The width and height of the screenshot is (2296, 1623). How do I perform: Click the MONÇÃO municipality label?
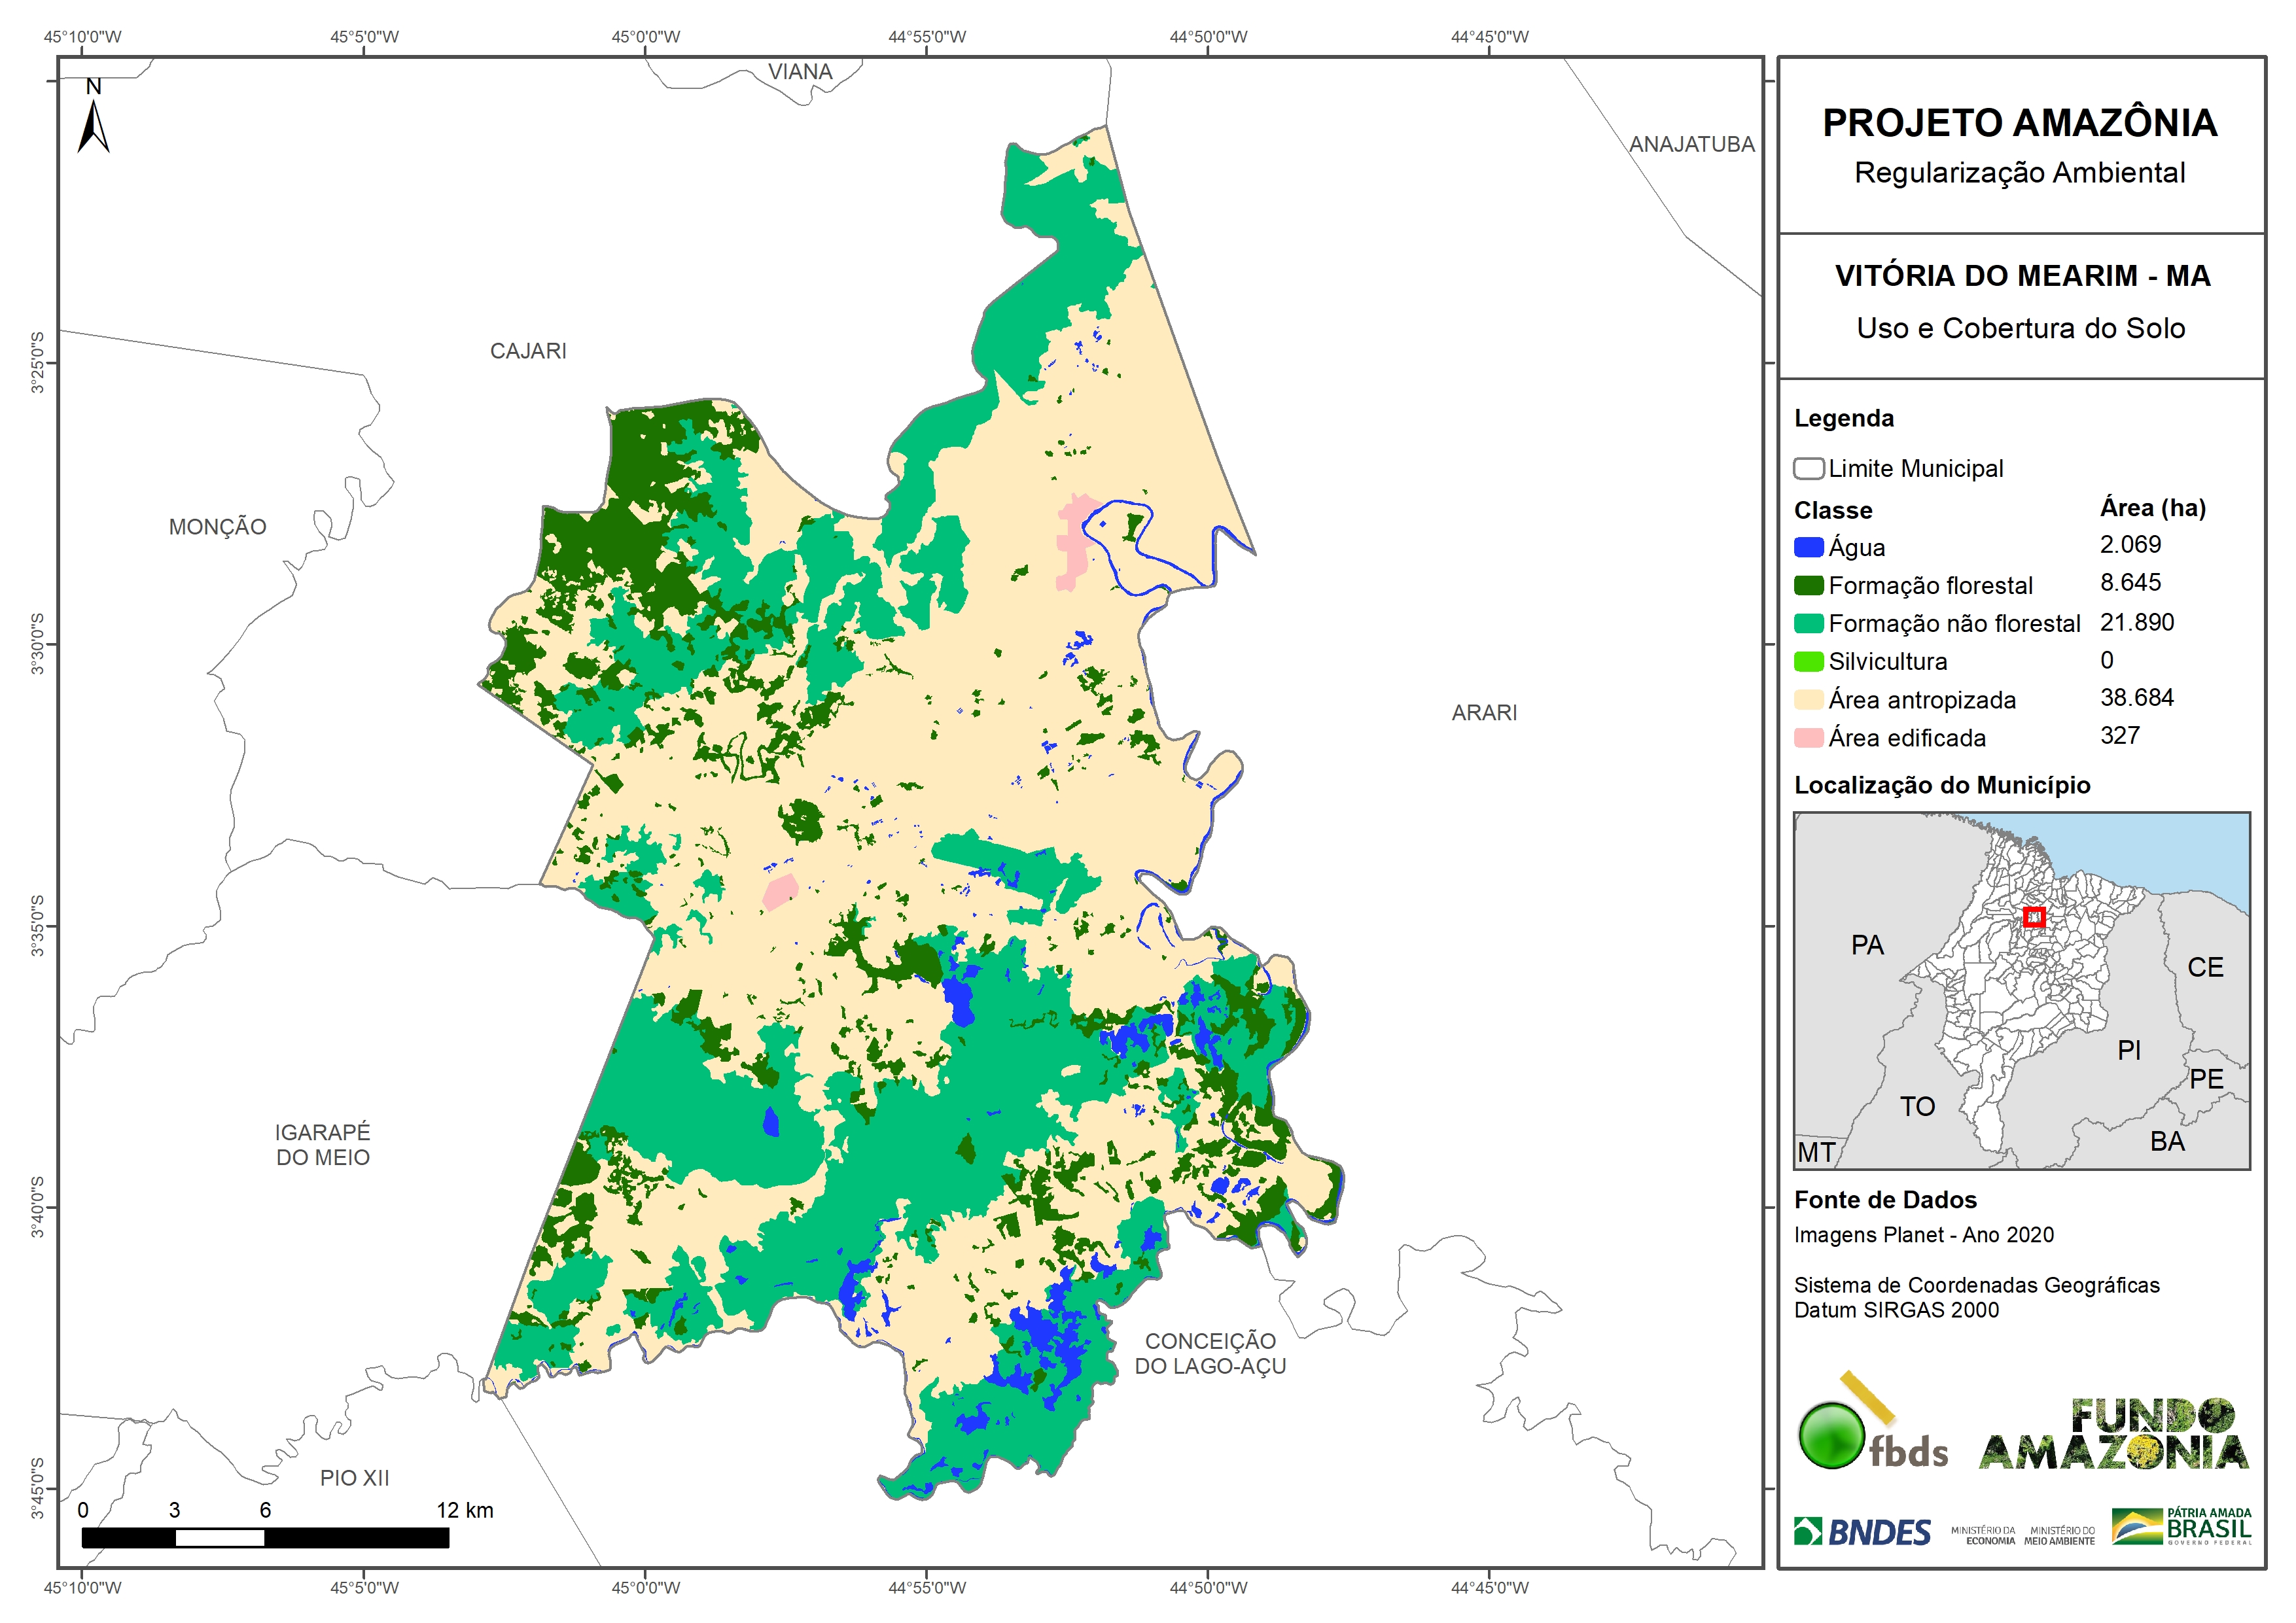217,527
